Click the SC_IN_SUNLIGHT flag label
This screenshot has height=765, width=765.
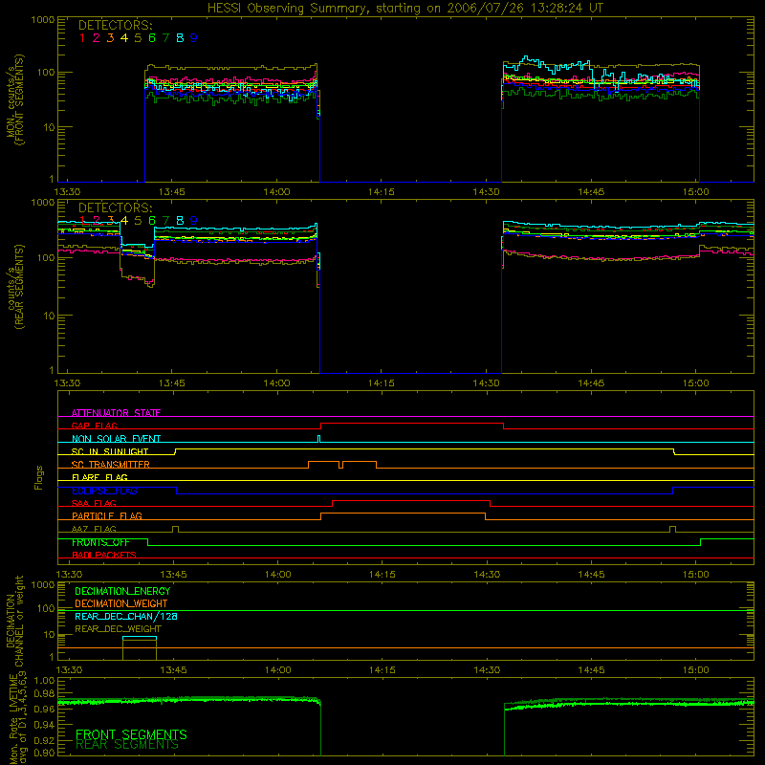tap(110, 451)
